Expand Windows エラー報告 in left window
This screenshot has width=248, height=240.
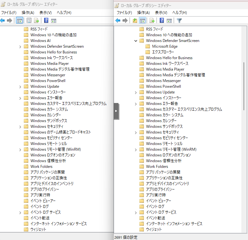(20, 98)
